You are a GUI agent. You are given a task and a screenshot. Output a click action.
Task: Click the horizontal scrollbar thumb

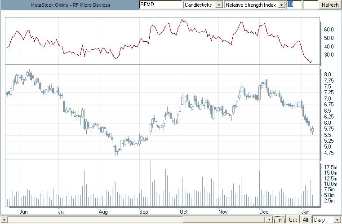pyautogui.click(x=225, y=220)
